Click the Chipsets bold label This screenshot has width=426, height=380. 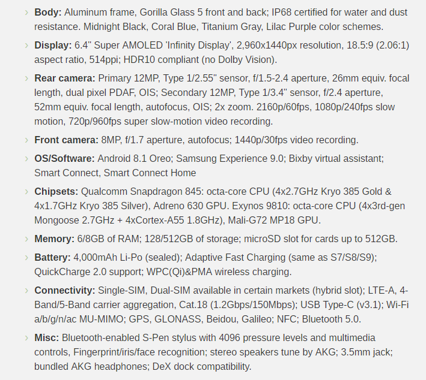pos(56,192)
